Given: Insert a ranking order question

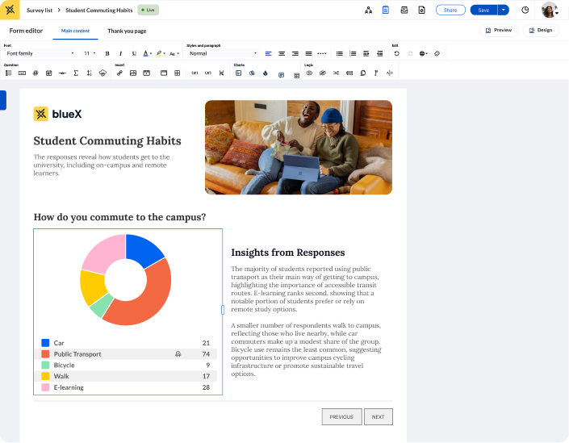Looking at the screenshot, I should 90,73.
